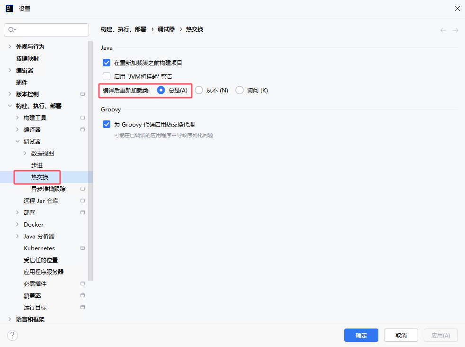Click the project-level icon beside 版本控制
Viewport: 465px width, 347px height.
click(83, 94)
